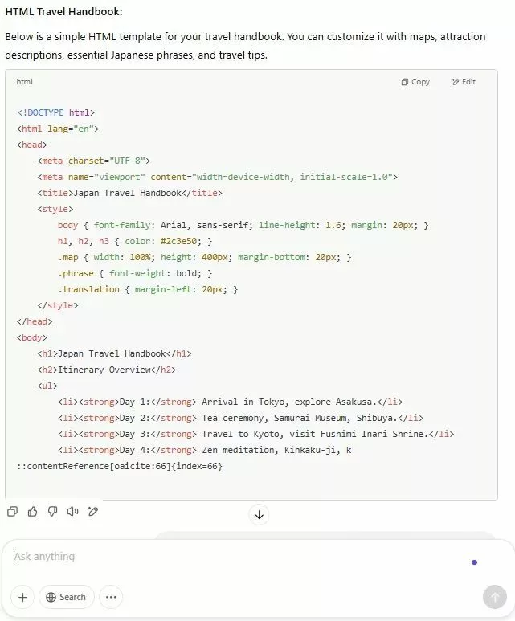Focus the Ask anything message box
Image resolution: width=515 pixels, height=621 pixels.
click(233, 557)
